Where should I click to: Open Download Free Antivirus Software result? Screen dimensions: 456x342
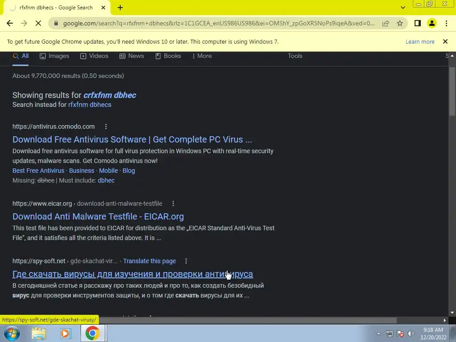[132, 139]
